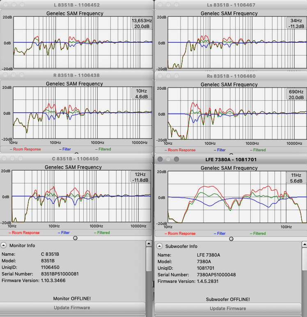
Task: Click Update Firmware for LFE 7380A subwoofer
Action: 228,308
